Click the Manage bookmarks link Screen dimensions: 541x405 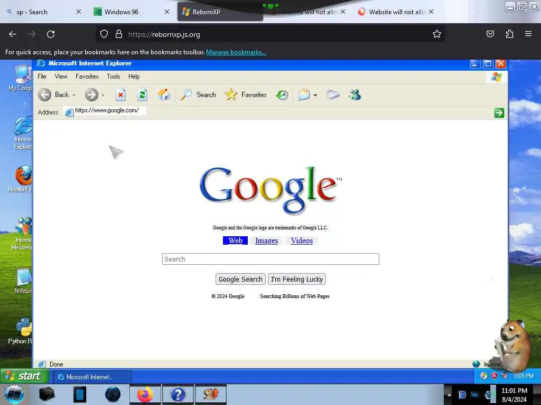pyautogui.click(x=236, y=52)
